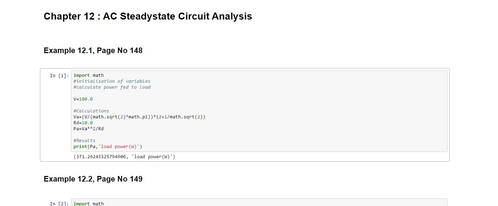498x206 pixels.
Task: Click the In [1] cell prompt
Action: (x=59, y=76)
